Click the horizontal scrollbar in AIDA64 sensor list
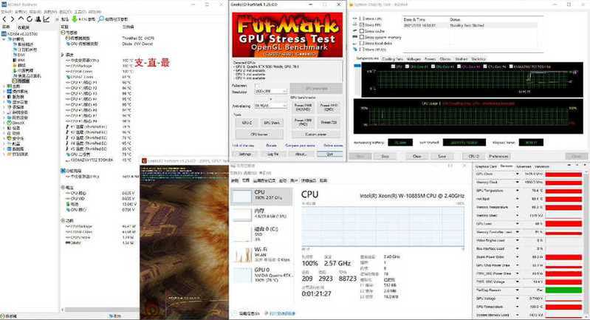The image size is (590, 320). pyautogui.click(x=101, y=310)
